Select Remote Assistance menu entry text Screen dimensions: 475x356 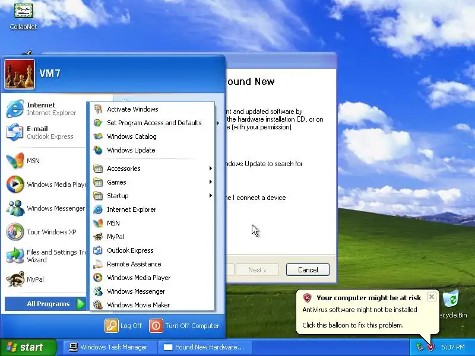click(x=134, y=264)
